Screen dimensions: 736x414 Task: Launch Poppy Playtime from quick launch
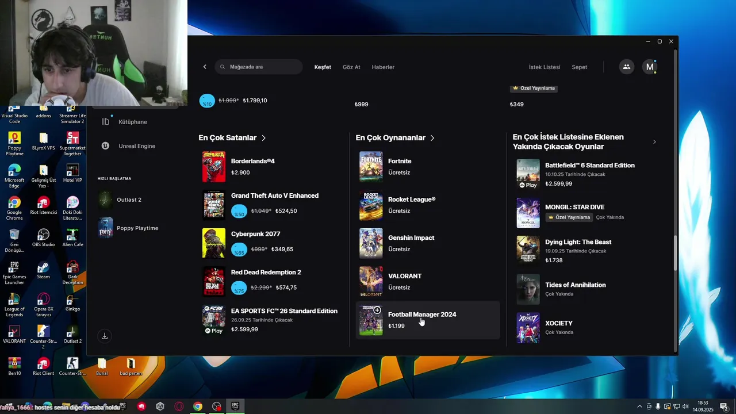pos(128,228)
